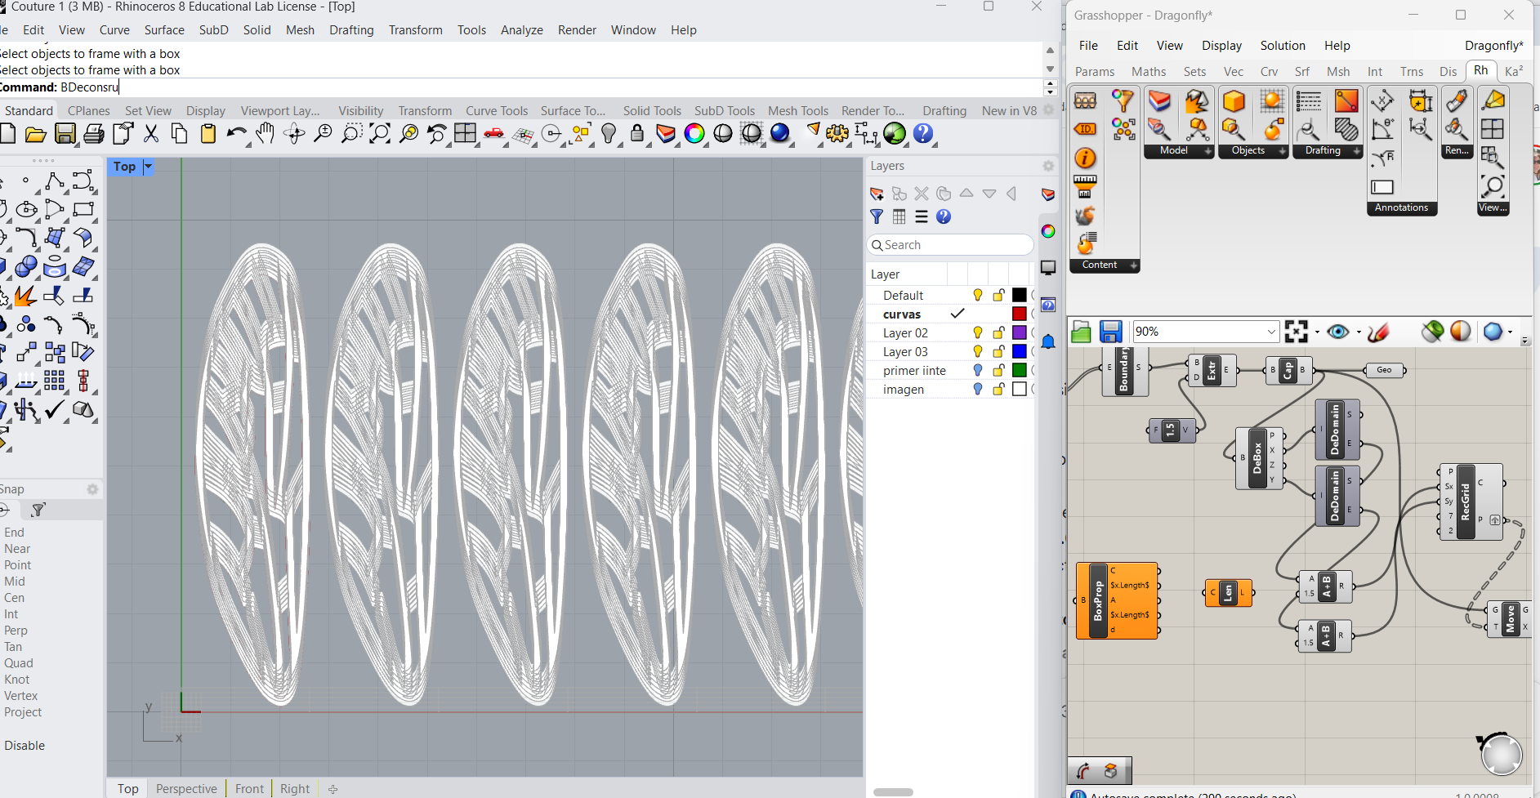Click the red color swatch of curvas

[x=1020, y=314]
